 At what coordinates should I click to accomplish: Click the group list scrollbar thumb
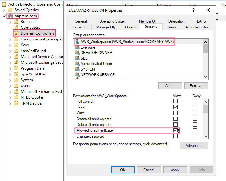(205, 49)
